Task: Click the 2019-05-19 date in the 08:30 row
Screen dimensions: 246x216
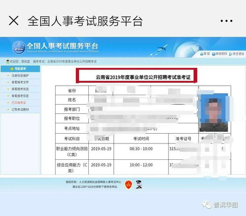Action: (101, 149)
